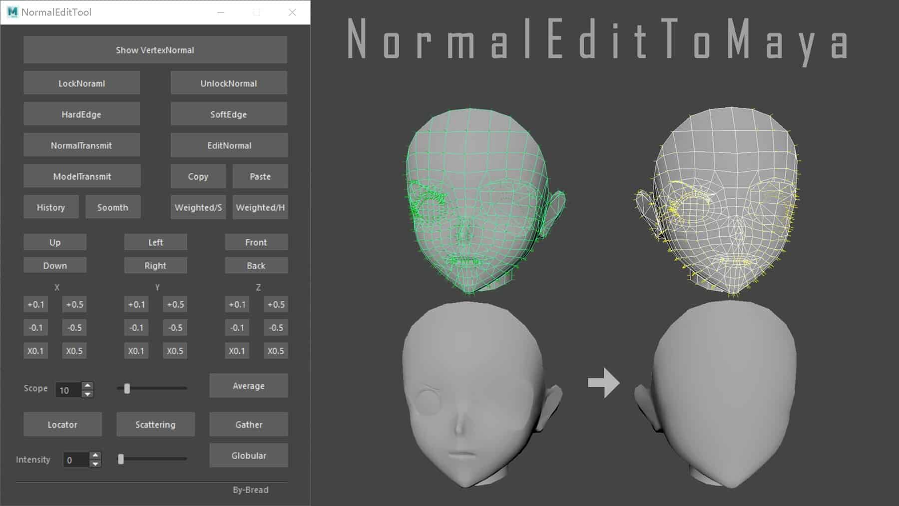
Task: Click the Globular button
Action: pyautogui.click(x=249, y=456)
